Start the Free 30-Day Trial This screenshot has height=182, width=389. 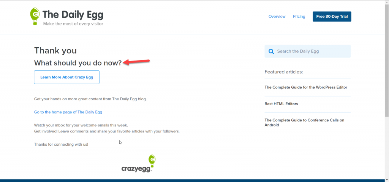click(332, 17)
